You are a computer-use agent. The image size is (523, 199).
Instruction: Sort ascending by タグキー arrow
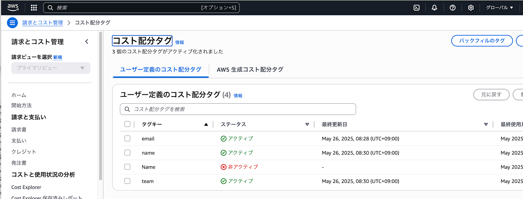coord(206,124)
